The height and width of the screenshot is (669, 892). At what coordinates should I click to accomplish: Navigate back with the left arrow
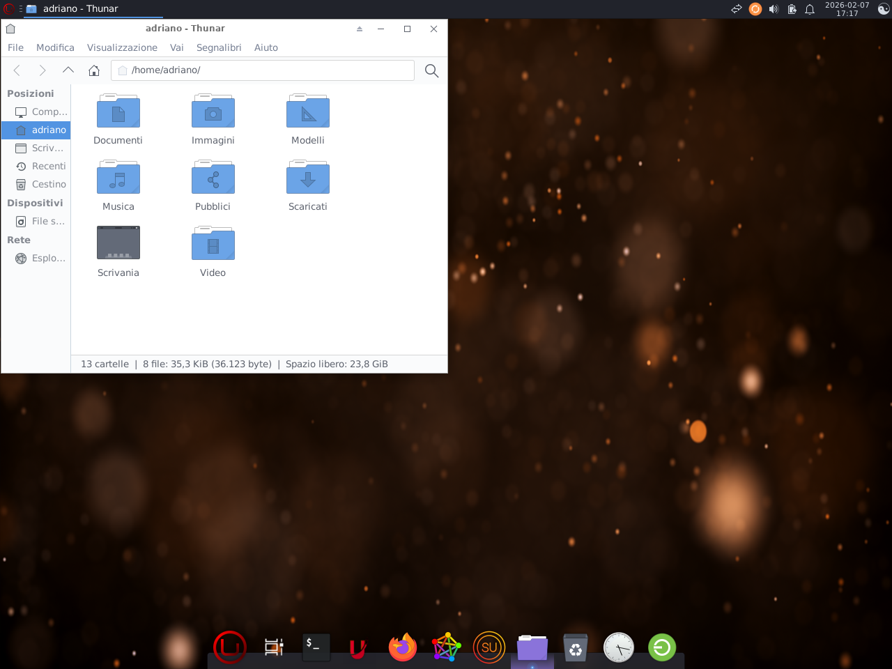pyautogui.click(x=17, y=70)
